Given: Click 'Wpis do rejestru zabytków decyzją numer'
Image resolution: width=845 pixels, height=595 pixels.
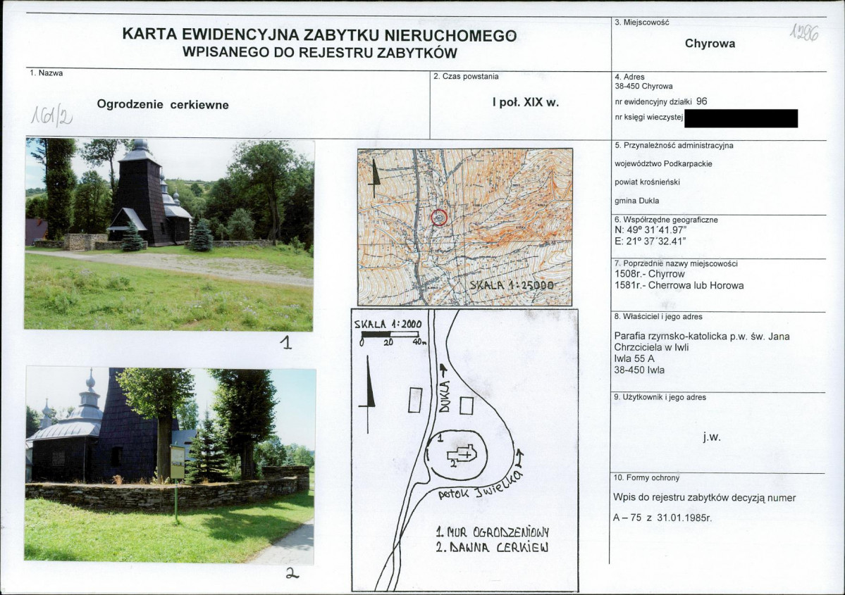Looking at the screenshot, I should pos(704,498).
